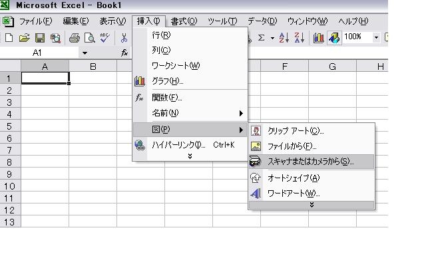Choose 関数(F)... menu item
This screenshot has width=426, height=266.
coord(190,98)
